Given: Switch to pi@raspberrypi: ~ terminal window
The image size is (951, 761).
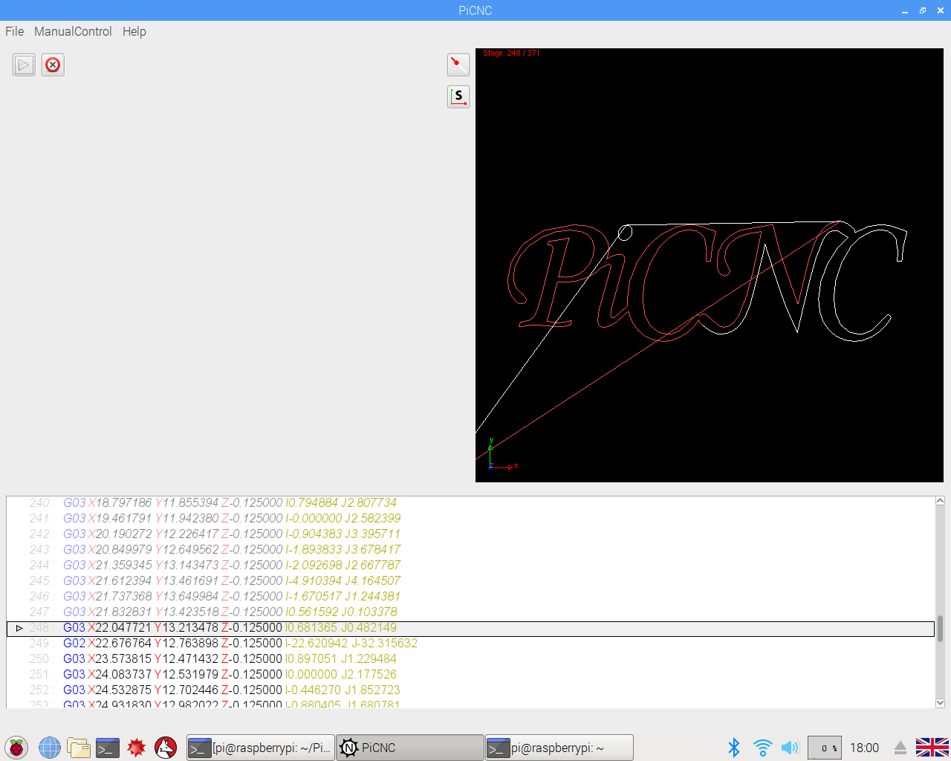Looking at the screenshot, I should (x=559, y=748).
